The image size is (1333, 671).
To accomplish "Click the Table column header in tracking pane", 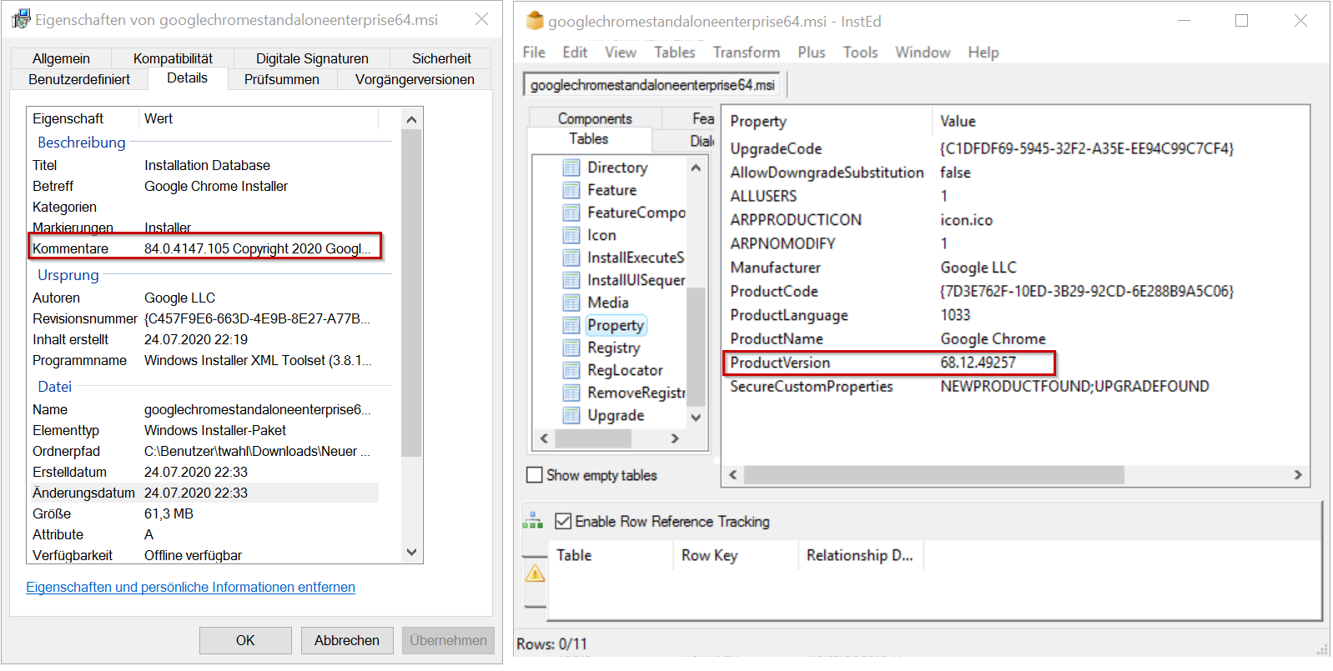I will click(x=611, y=555).
